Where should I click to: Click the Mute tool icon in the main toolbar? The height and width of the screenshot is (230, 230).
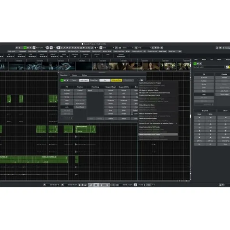tap(75, 48)
